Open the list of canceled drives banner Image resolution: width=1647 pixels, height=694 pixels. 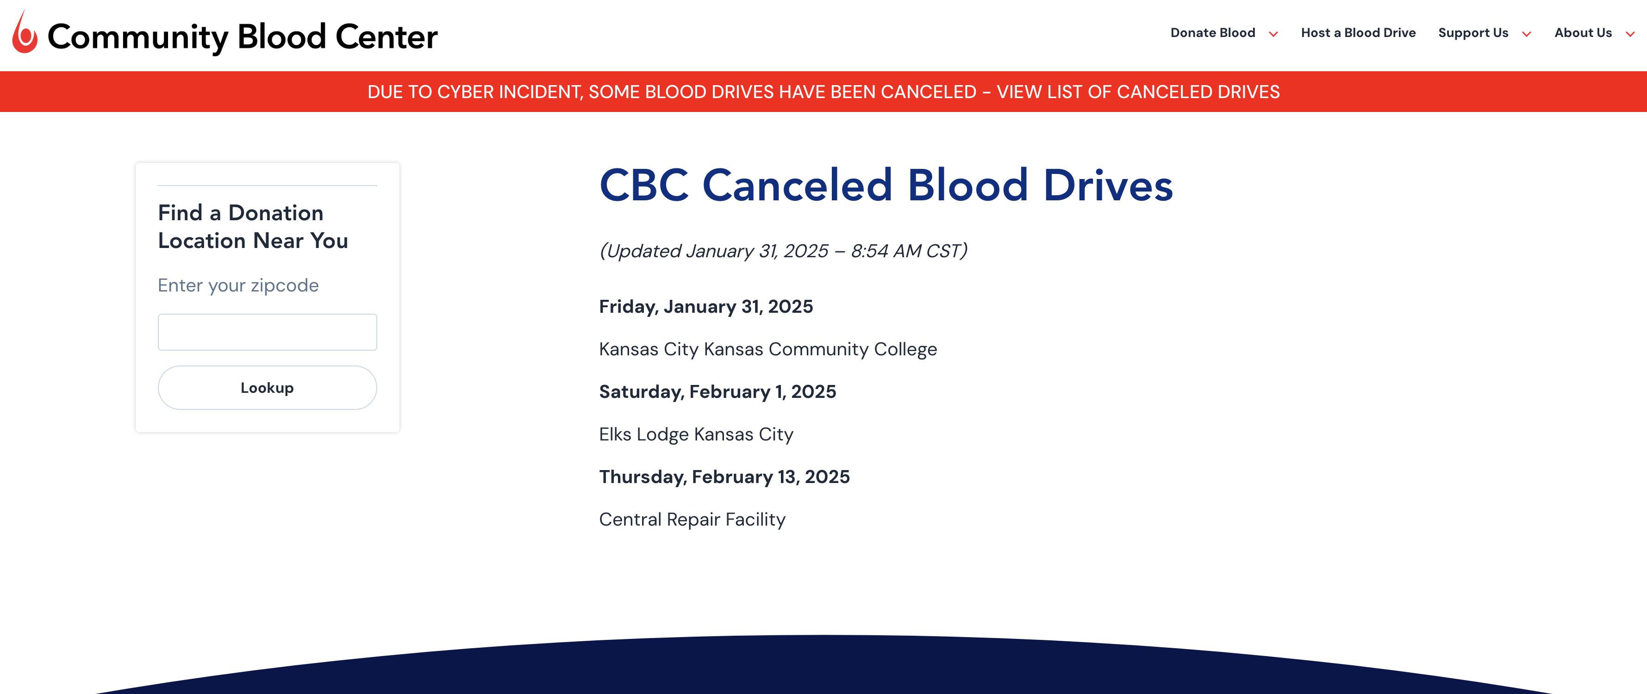[823, 92]
